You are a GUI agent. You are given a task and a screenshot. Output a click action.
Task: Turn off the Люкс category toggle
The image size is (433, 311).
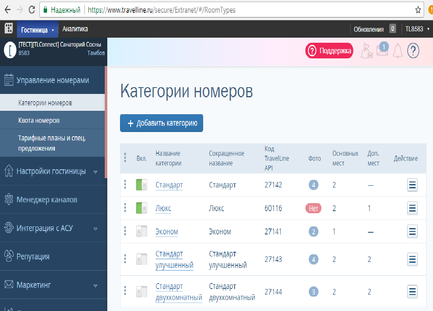pyautogui.click(x=141, y=208)
